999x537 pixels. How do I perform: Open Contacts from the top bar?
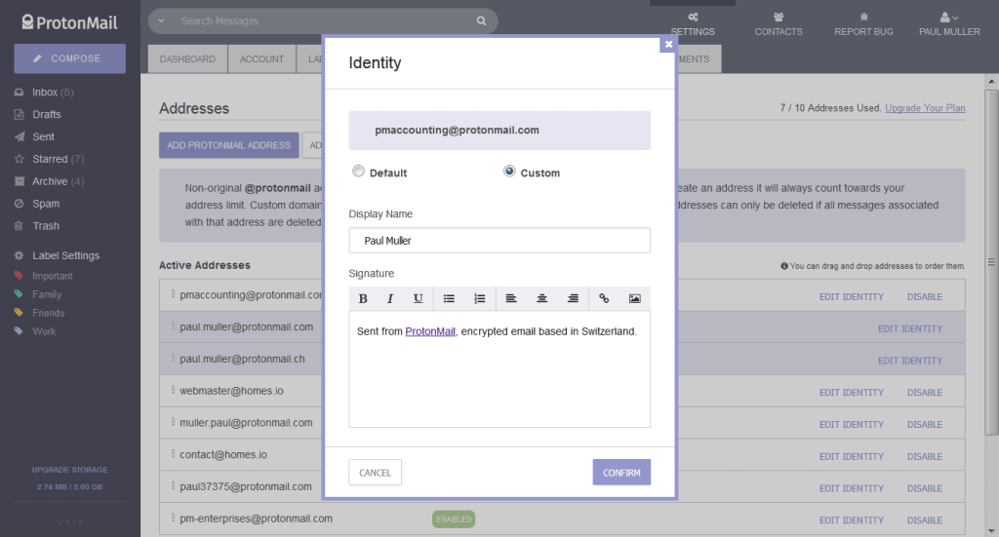(779, 24)
